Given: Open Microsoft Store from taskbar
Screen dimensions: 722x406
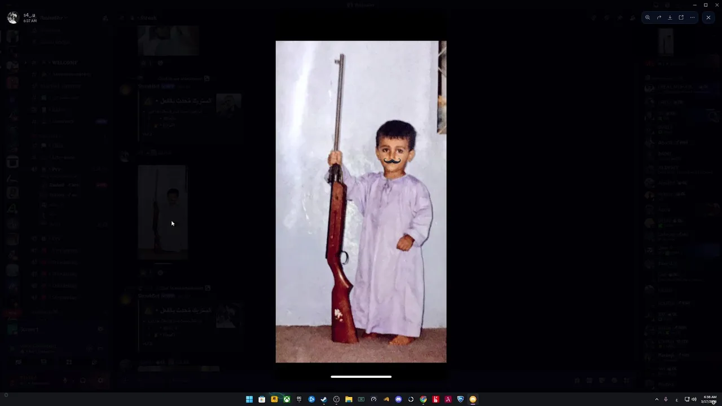Looking at the screenshot, I should [x=262, y=399].
